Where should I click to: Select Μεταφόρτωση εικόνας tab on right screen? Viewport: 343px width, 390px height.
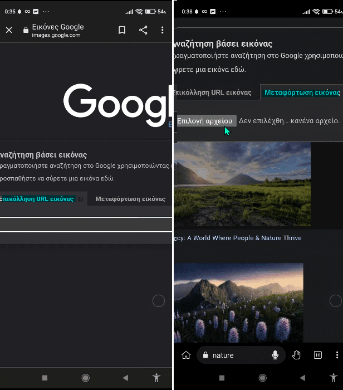(302, 92)
